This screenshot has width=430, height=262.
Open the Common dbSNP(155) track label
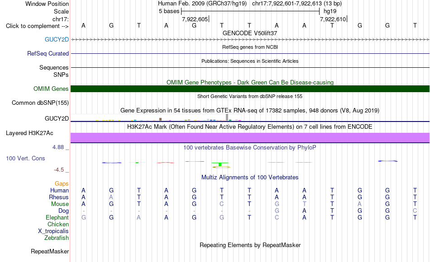(x=40, y=103)
